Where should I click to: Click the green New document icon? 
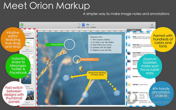pos(22,25)
